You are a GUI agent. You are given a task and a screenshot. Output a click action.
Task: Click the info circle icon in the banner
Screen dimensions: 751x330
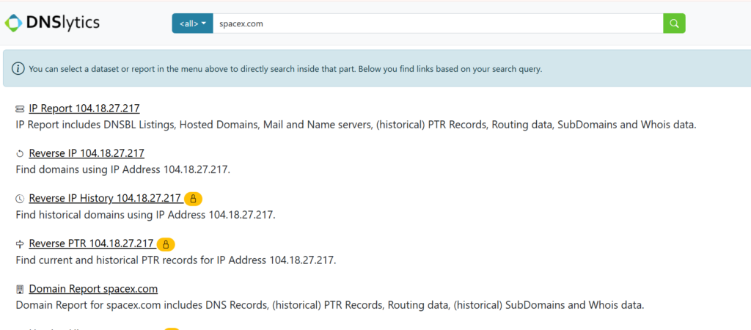pyautogui.click(x=18, y=68)
